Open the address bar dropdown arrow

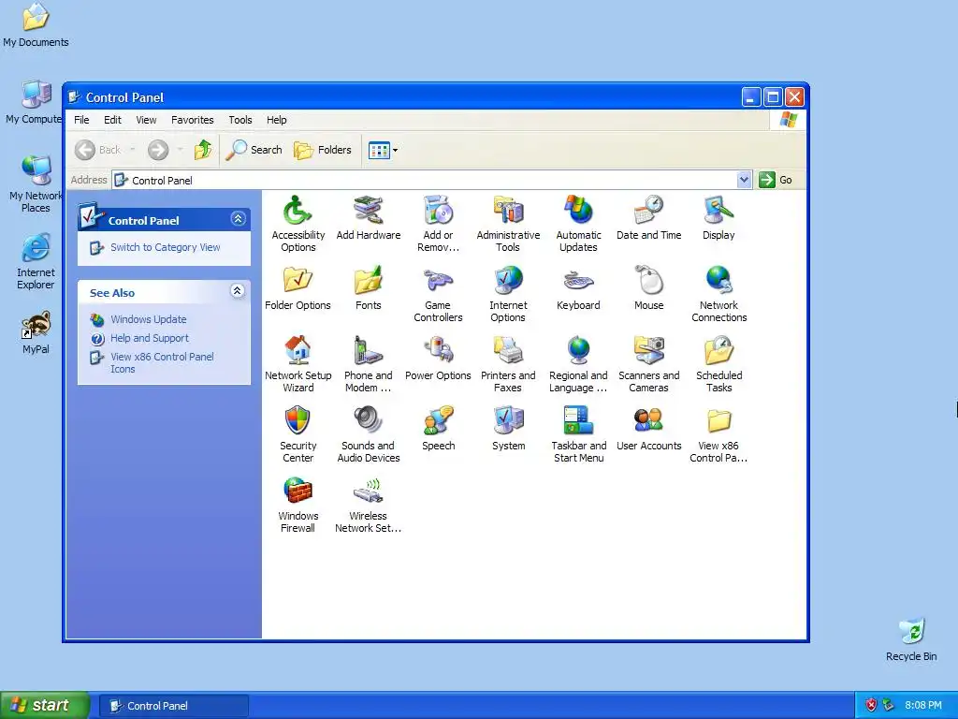tap(744, 180)
